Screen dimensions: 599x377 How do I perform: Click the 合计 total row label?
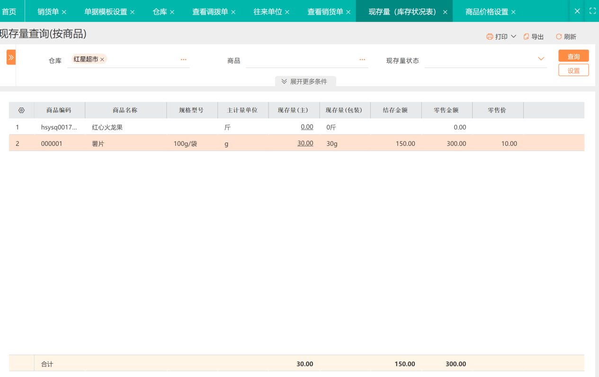pos(47,364)
